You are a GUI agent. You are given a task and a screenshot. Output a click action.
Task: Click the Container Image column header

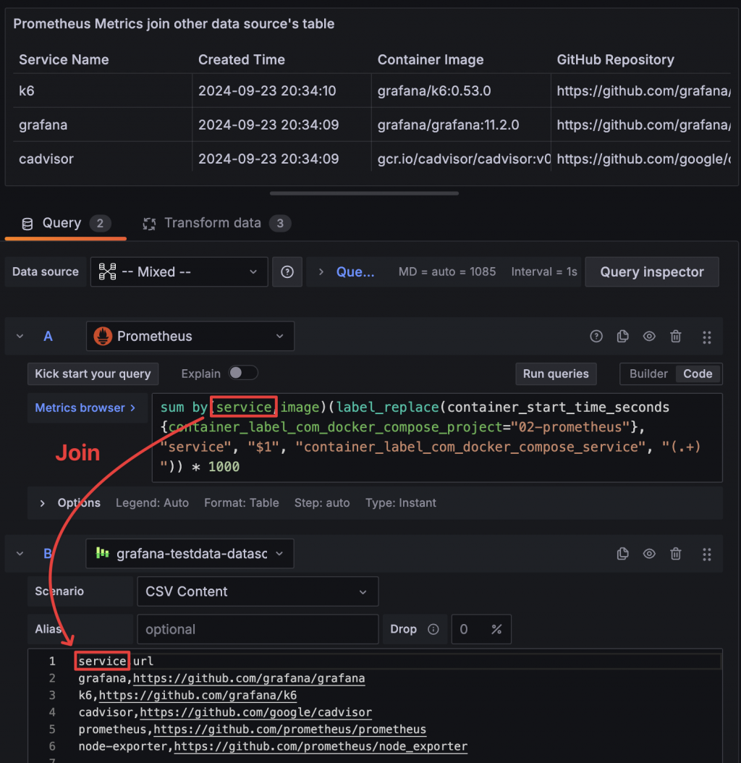tap(431, 60)
